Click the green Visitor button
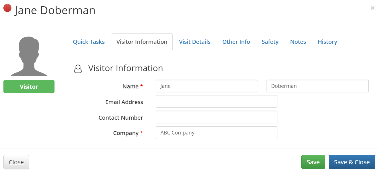Screen dimensions: 379x172 click(x=29, y=87)
